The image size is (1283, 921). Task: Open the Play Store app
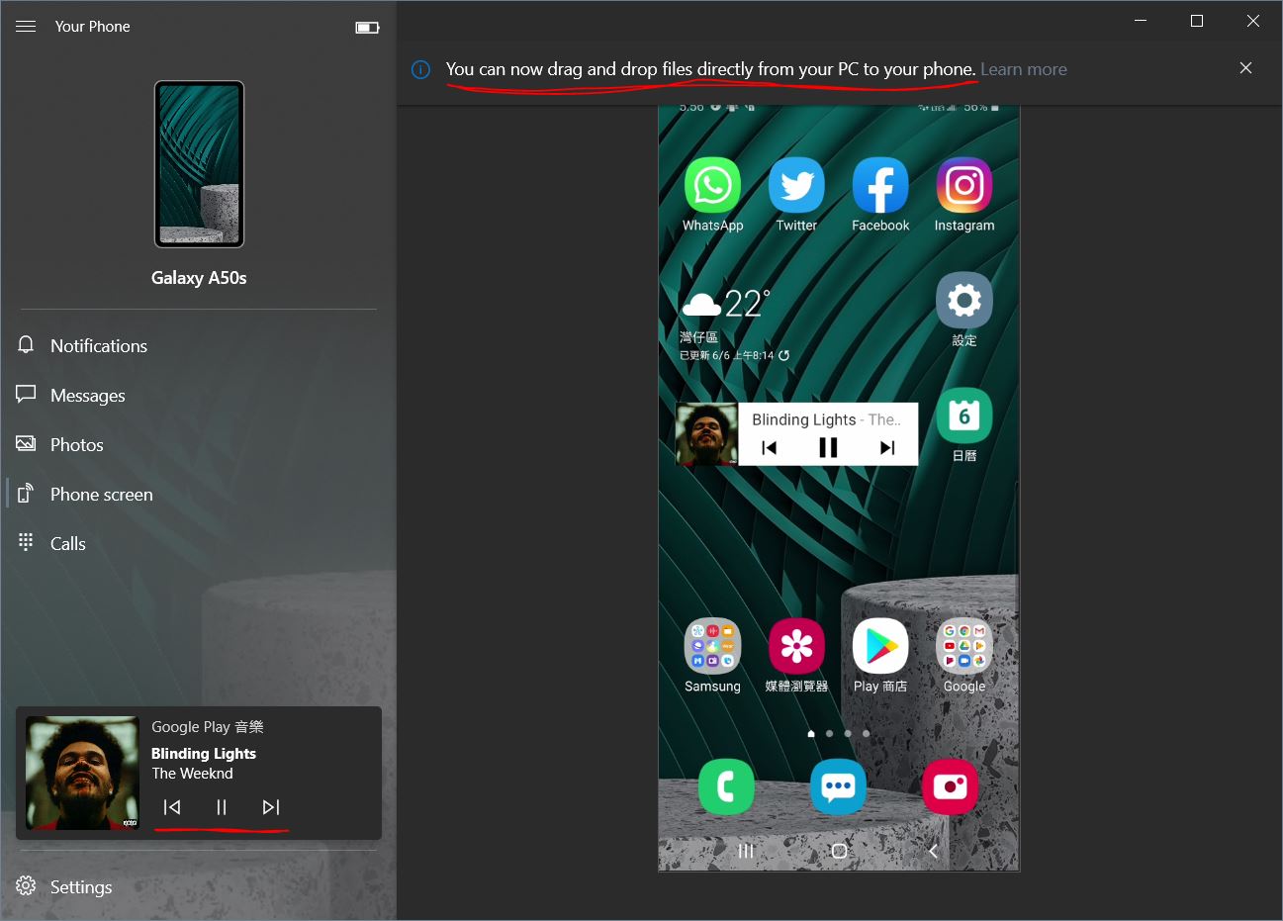[880, 655]
